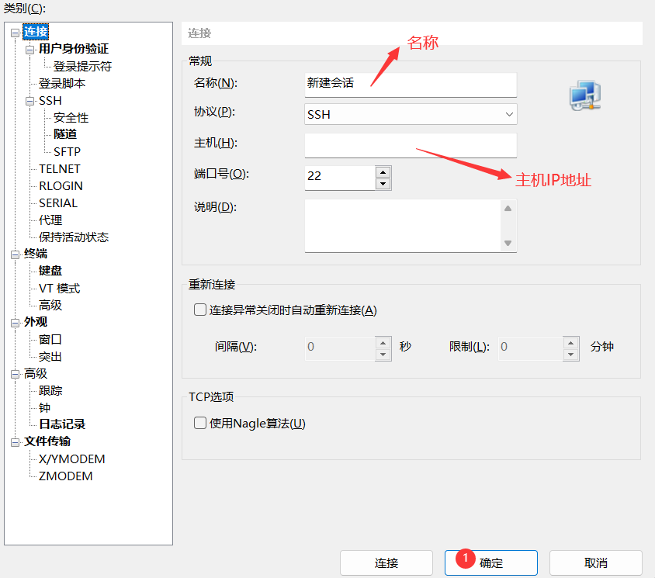Enable auto reconnect on abnormal close checkbox
This screenshot has width=655, height=578.
(x=200, y=310)
